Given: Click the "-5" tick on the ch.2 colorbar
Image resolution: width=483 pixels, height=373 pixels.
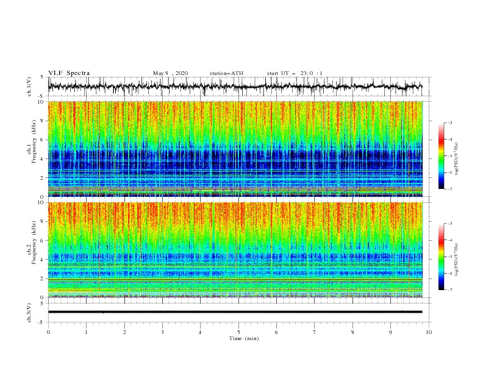Looking at the screenshot, I should pyautogui.click(x=449, y=257).
